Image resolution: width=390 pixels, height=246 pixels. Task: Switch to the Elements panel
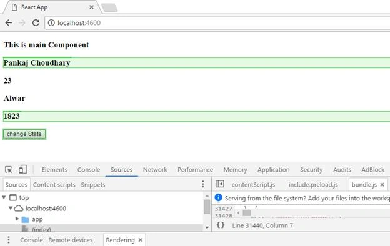(x=54, y=170)
